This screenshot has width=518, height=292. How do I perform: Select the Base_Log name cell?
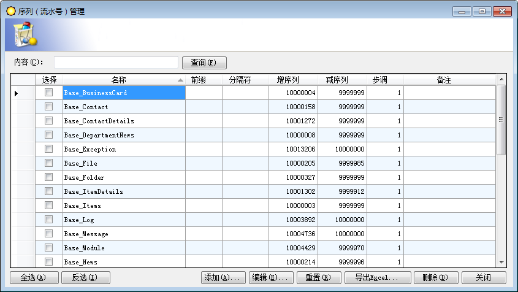124,220
